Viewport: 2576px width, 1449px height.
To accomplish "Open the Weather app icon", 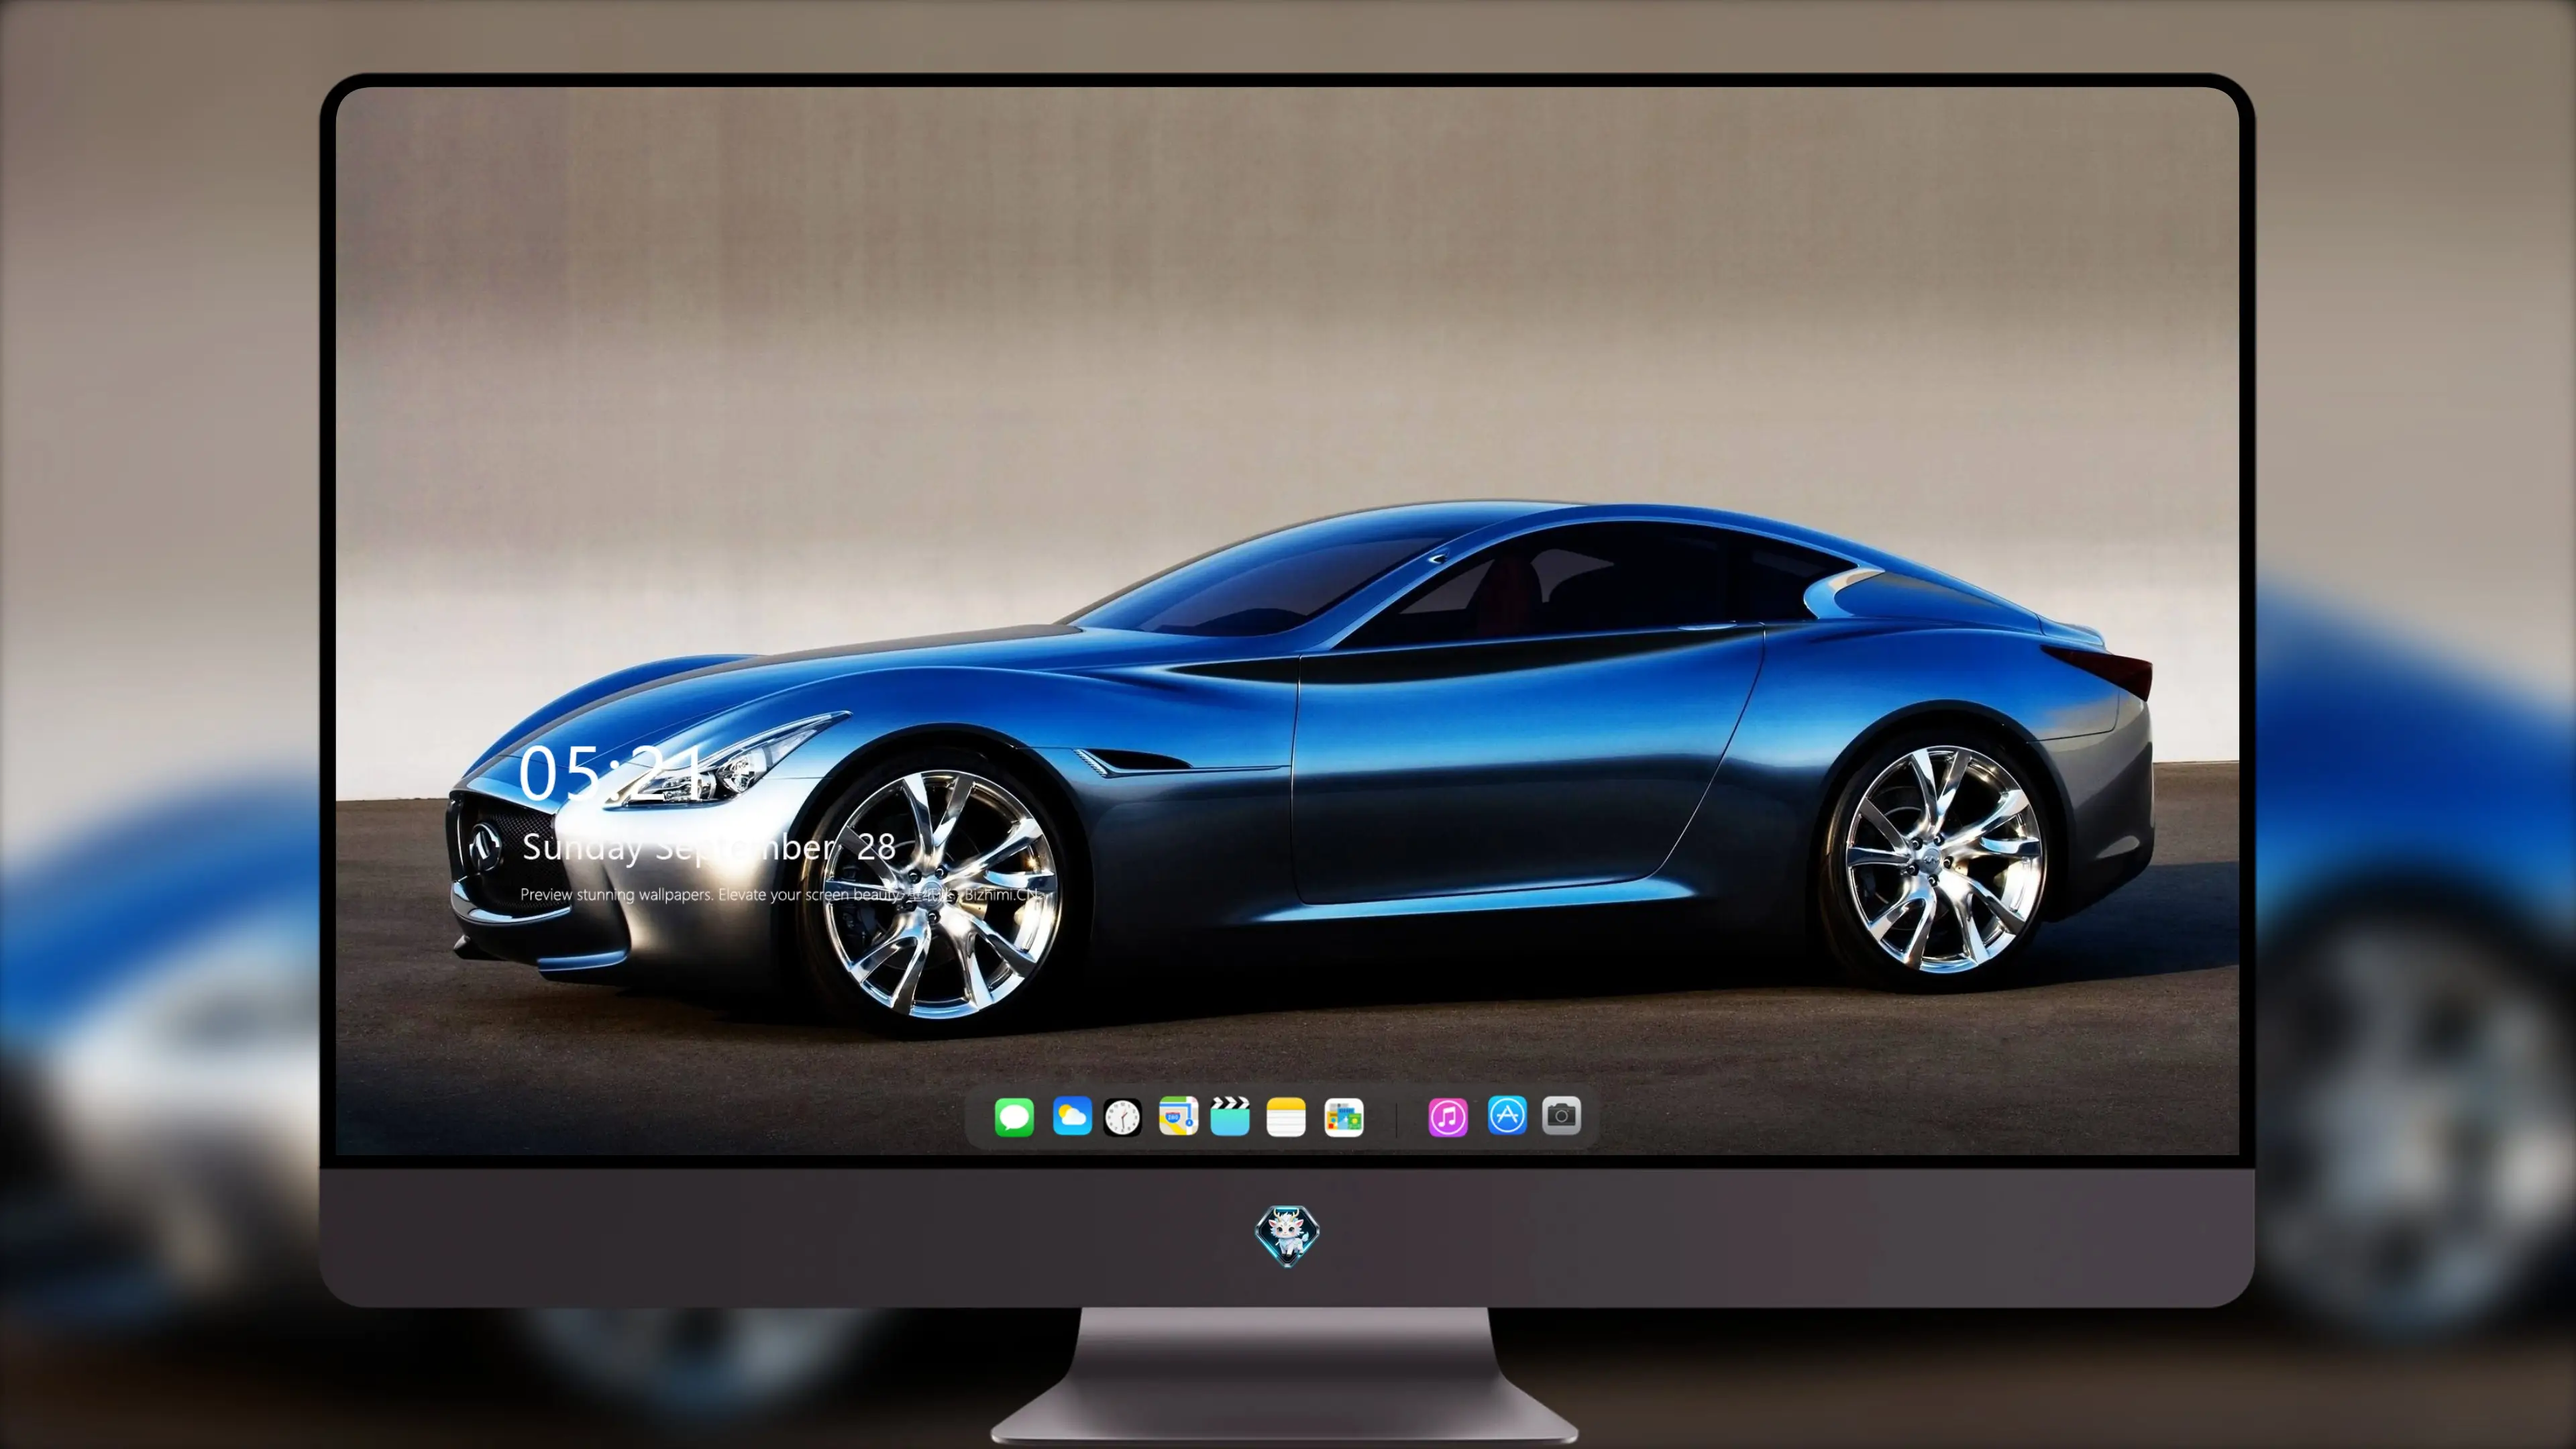I will pos(1072,1116).
